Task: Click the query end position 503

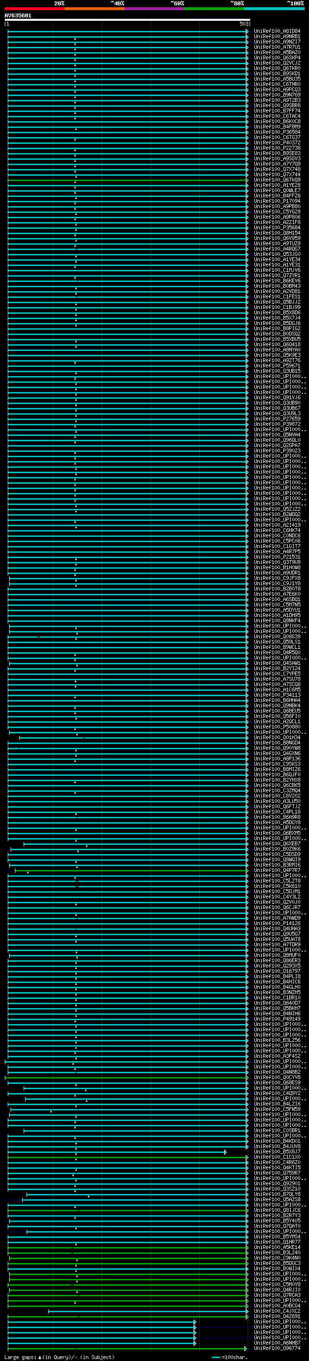Action: [x=243, y=24]
